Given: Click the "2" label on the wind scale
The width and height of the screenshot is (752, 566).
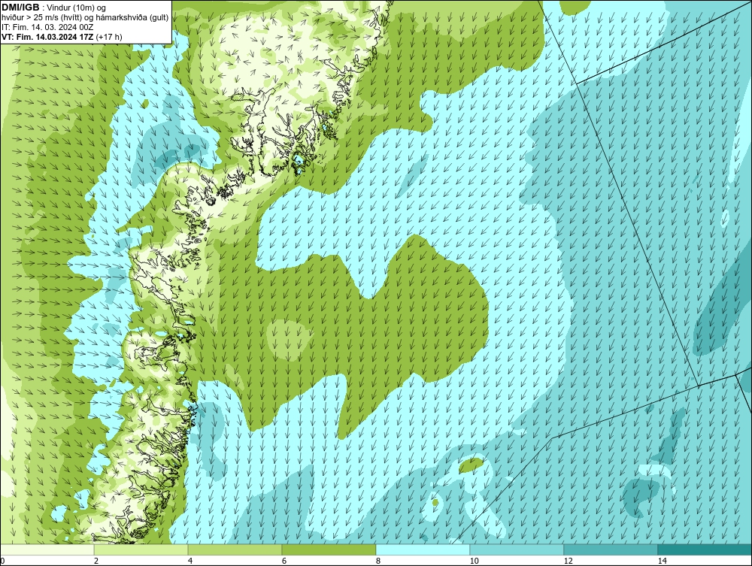Looking at the screenshot, I should pyautogui.click(x=96, y=561).
